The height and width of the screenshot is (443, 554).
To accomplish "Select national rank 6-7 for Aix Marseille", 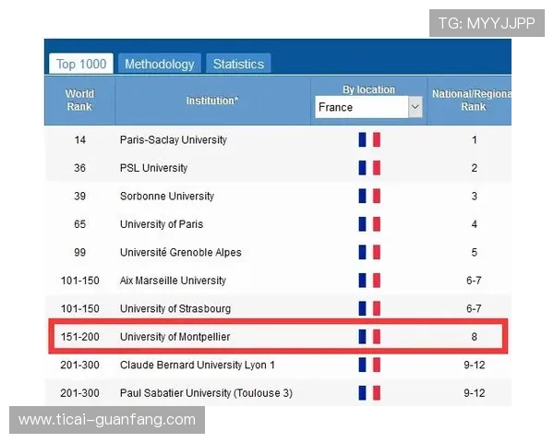I will pyautogui.click(x=474, y=281).
